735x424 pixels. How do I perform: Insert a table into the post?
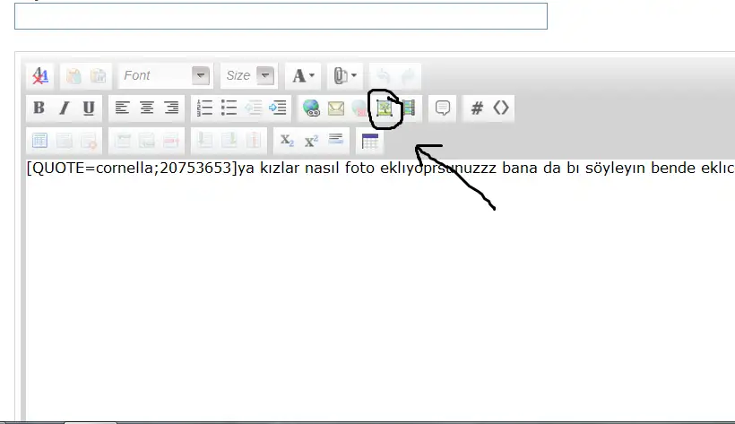coord(369,141)
